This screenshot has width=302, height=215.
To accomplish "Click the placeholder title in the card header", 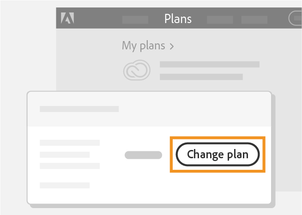I will 79,109.
